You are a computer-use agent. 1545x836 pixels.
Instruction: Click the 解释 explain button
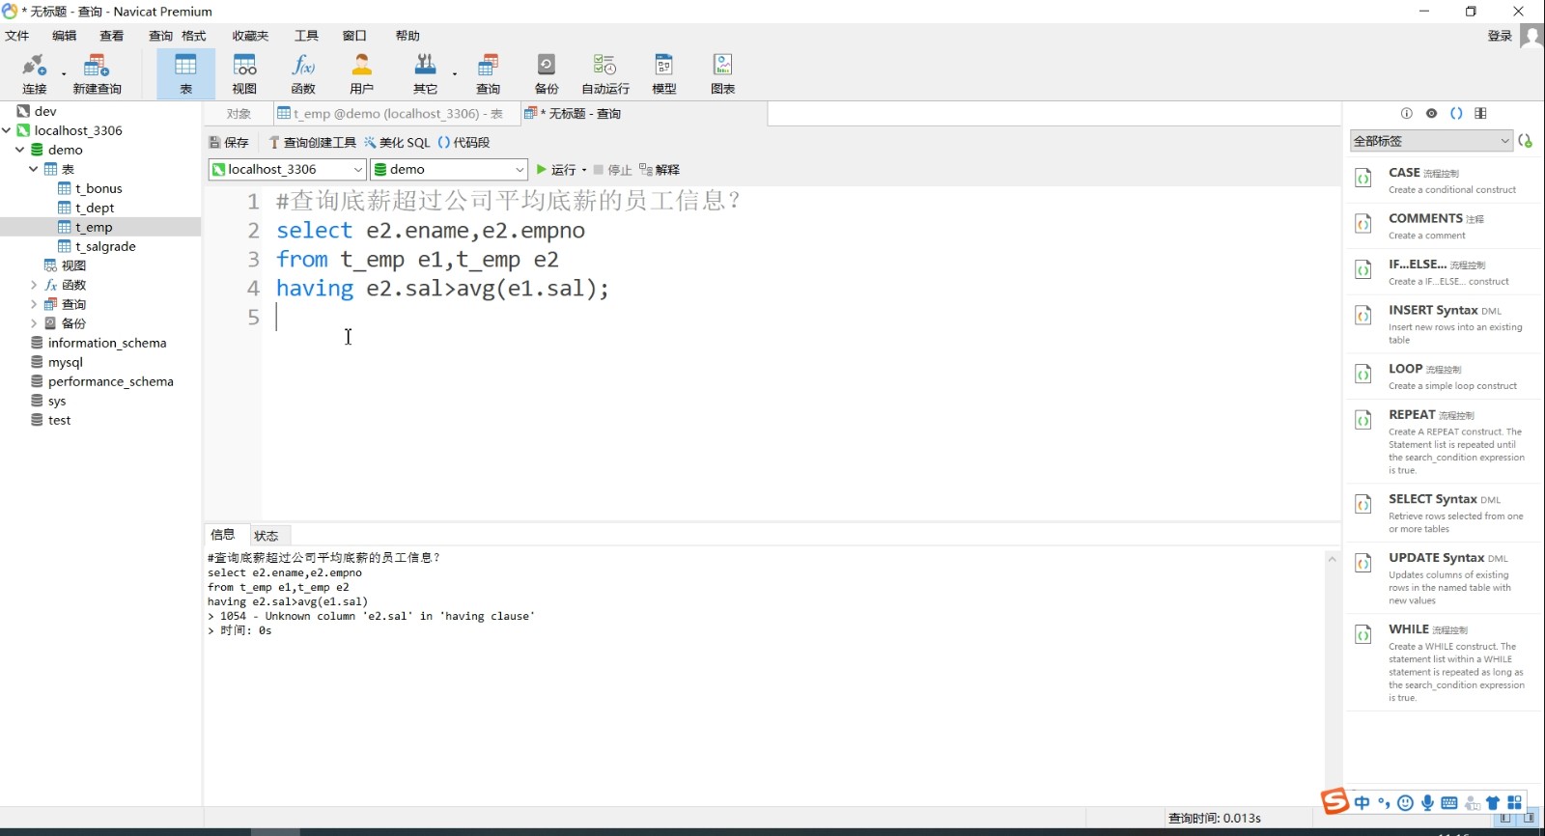tap(660, 170)
